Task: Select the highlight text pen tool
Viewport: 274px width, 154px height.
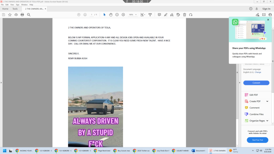Action: click(x=166, y=15)
